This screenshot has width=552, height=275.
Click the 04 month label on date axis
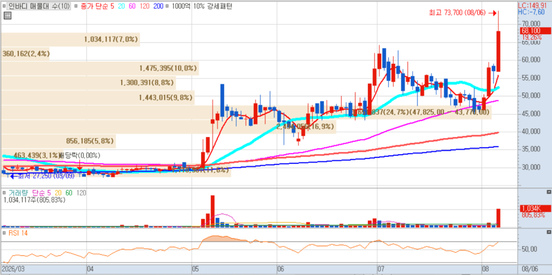(x=91, y=269)
